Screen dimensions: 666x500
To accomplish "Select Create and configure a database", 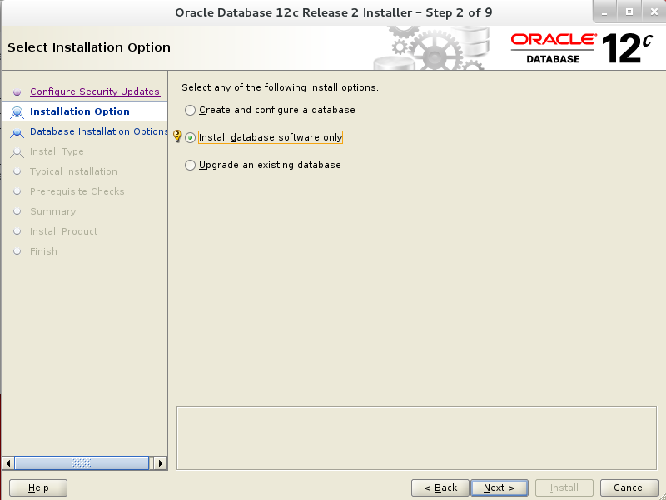I will click(190, 110).
